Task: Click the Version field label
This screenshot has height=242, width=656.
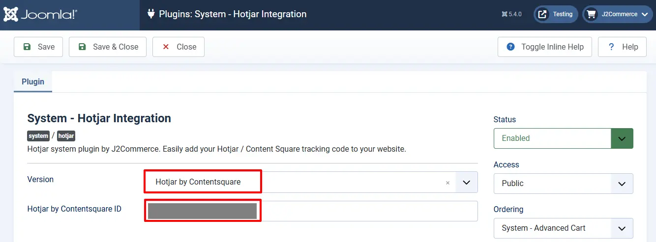Action: click(x=40, y=180)
